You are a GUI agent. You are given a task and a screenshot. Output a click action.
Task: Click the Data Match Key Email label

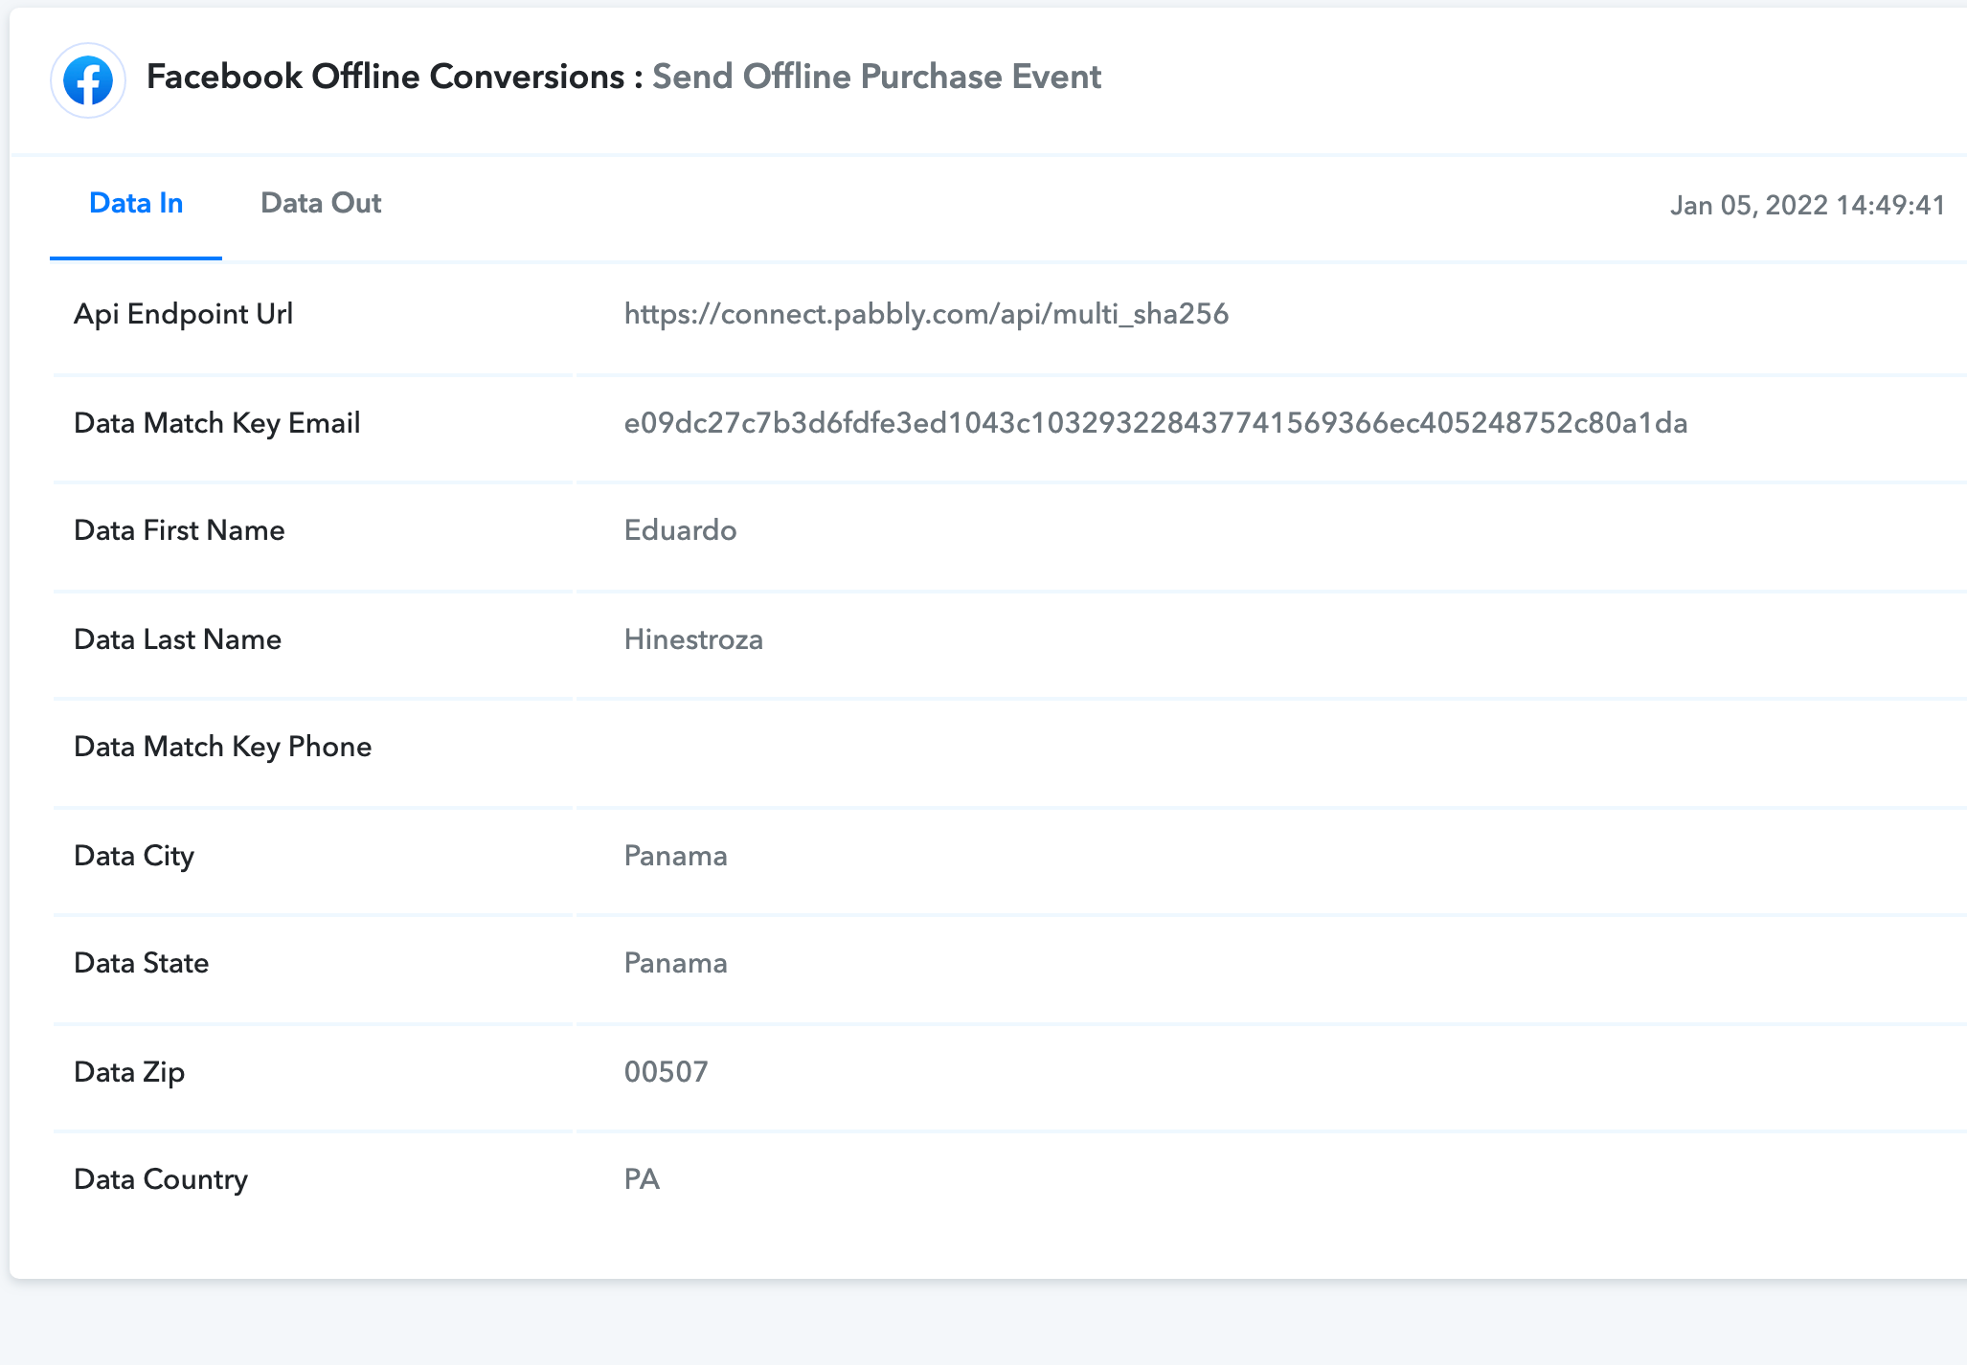click(x=217, y=423)
